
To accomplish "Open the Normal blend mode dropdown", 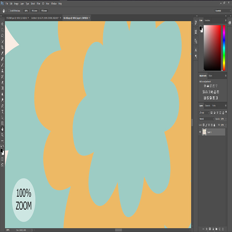I will pos(206,119).
